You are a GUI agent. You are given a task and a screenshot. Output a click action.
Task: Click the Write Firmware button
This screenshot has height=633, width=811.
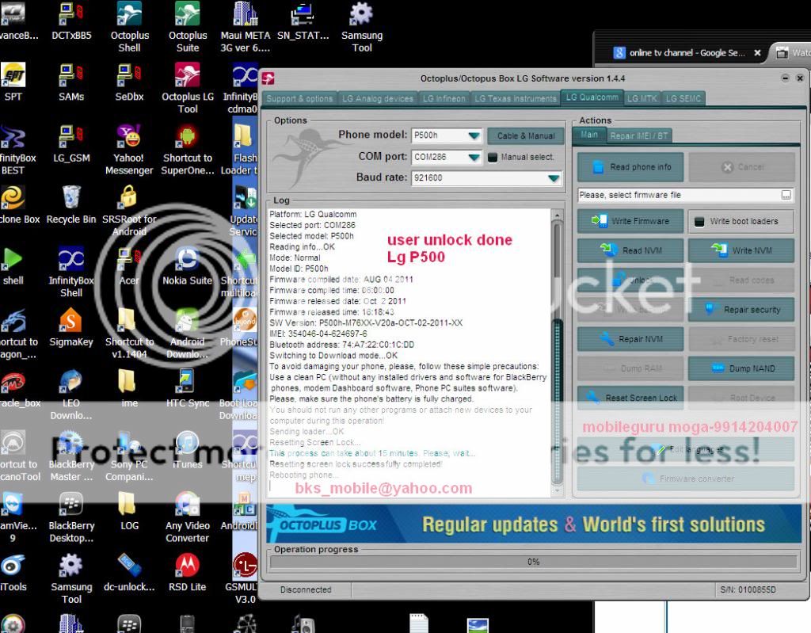(630, 221)
